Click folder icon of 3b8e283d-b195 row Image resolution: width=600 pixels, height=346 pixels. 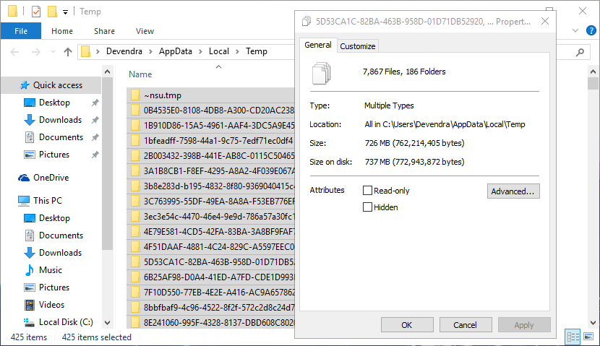click(135, 186)
